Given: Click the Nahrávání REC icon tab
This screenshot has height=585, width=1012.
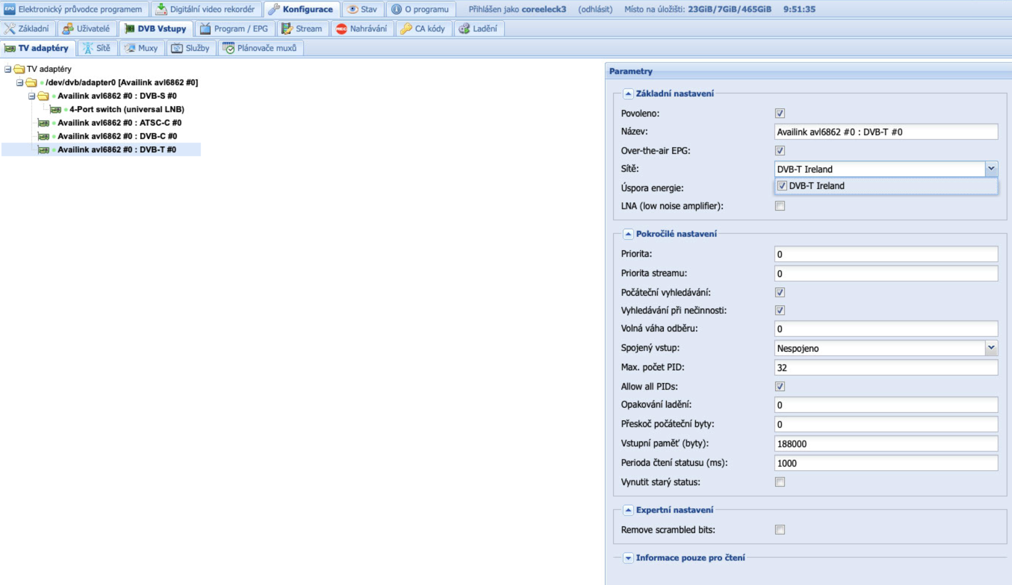Looking at the screenshot, I should [361, 29].
